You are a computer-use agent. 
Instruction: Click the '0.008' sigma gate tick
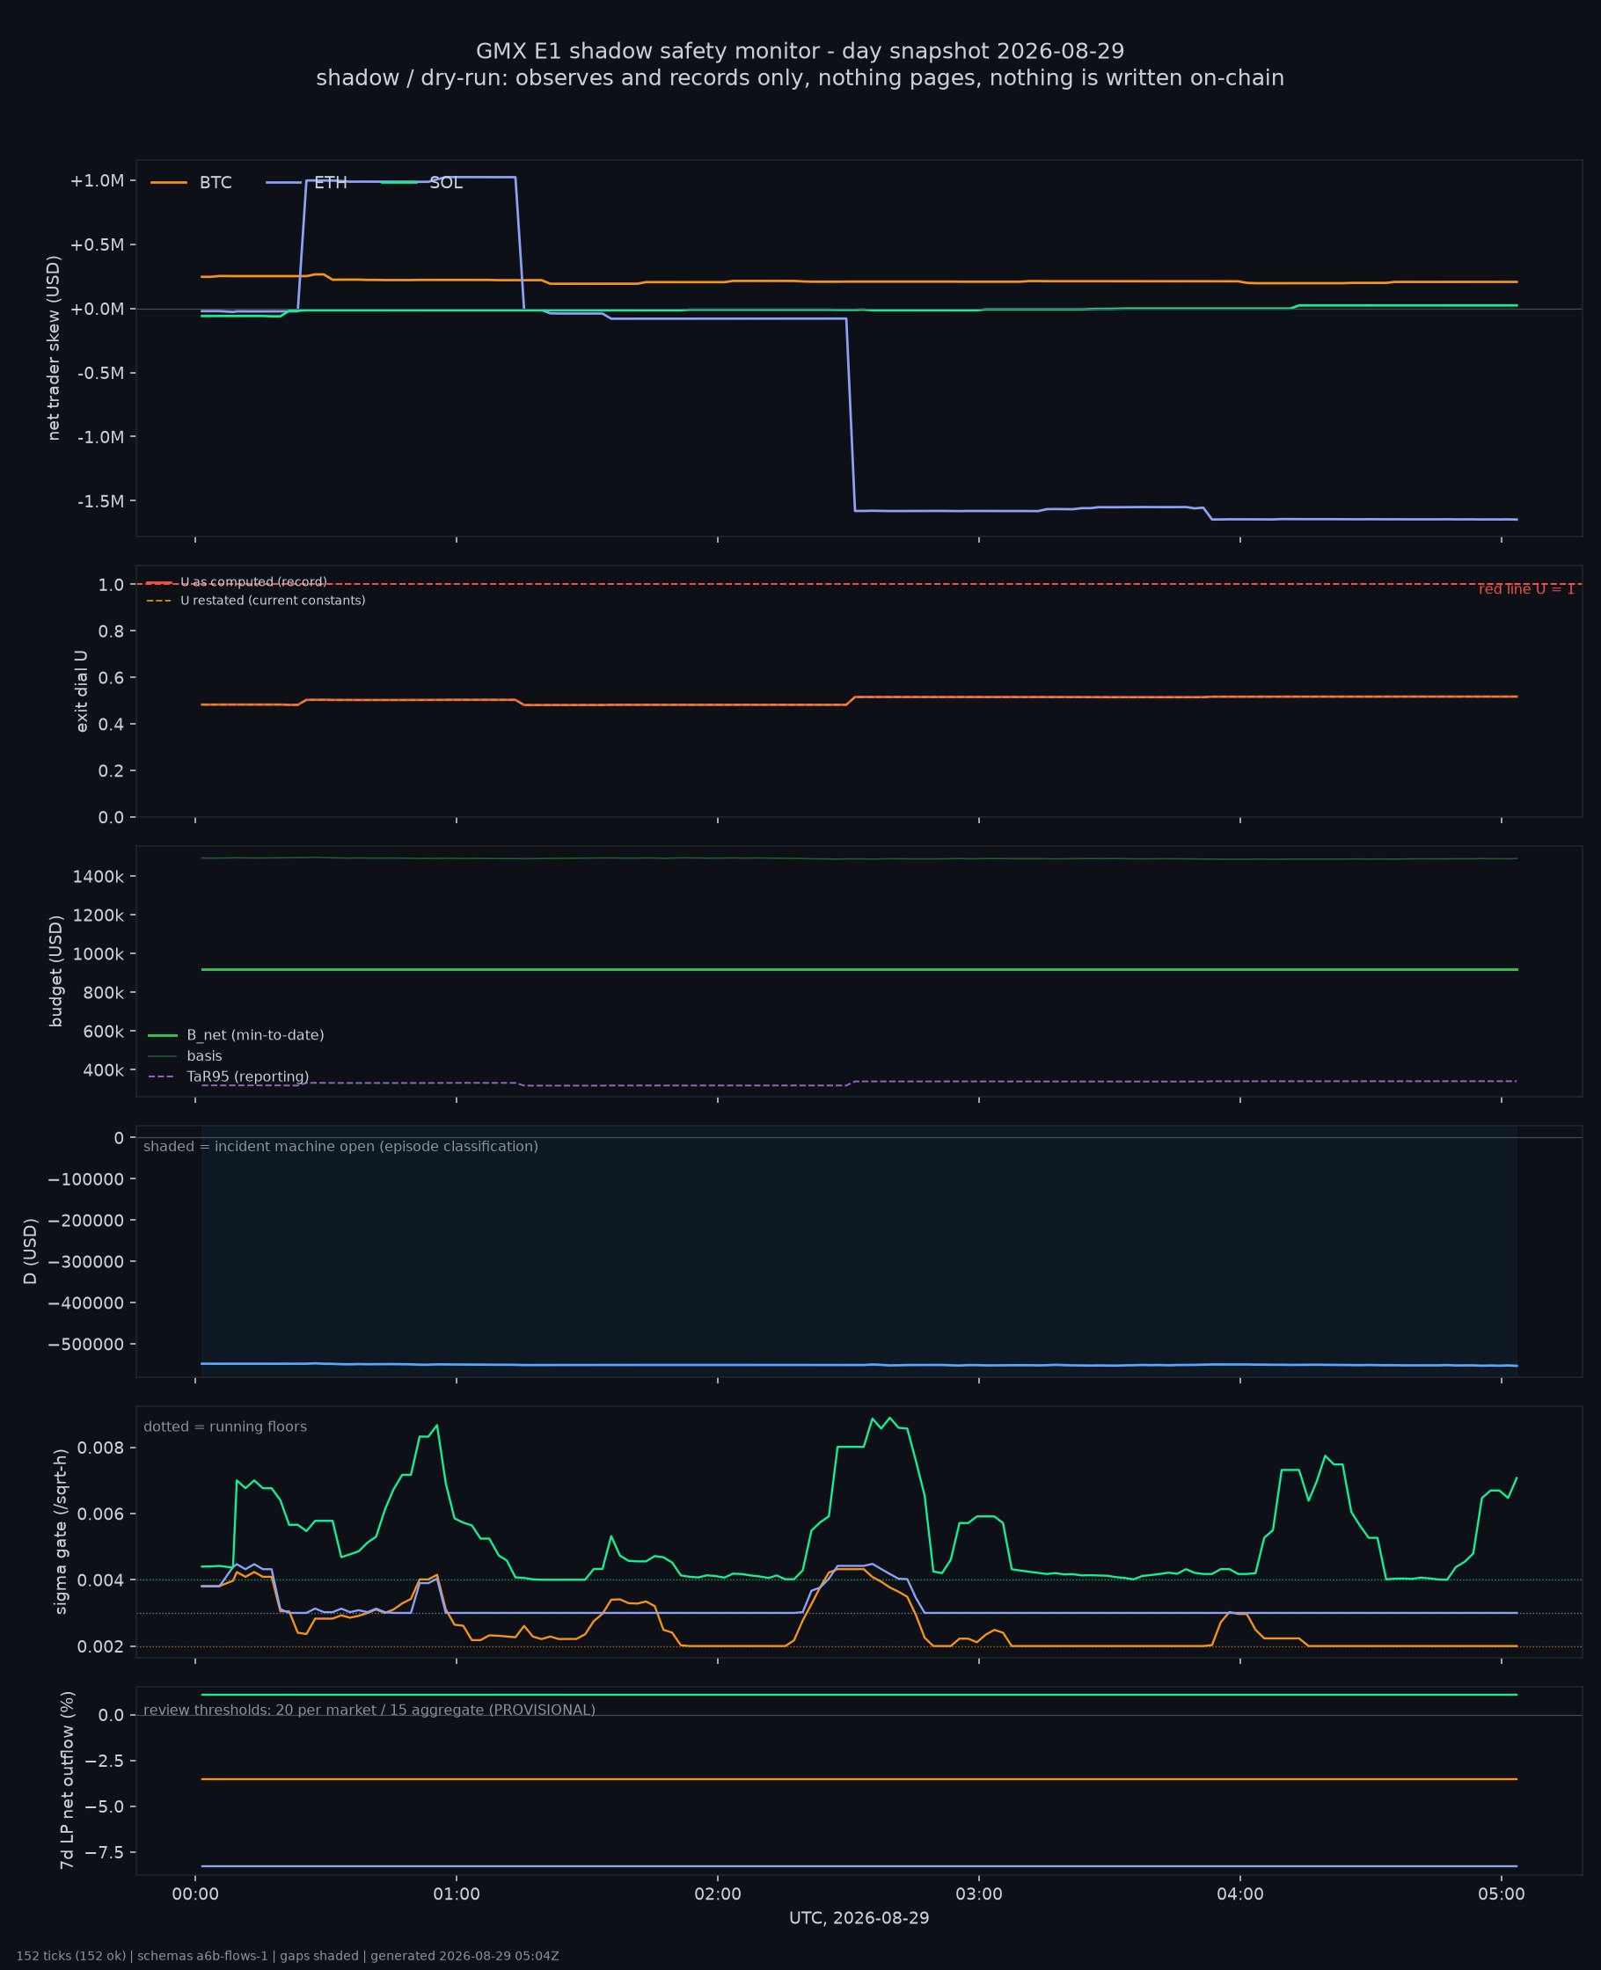click(x=99, y=1448)
